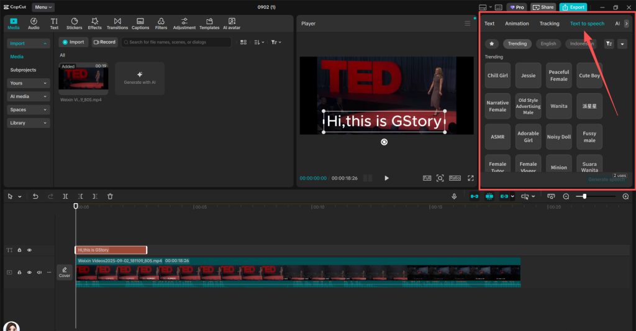
Task: Collapse the Import section in sidebar
Action: 29,43
